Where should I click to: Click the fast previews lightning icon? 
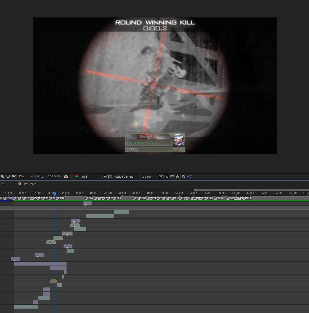[x=167, y=177]
